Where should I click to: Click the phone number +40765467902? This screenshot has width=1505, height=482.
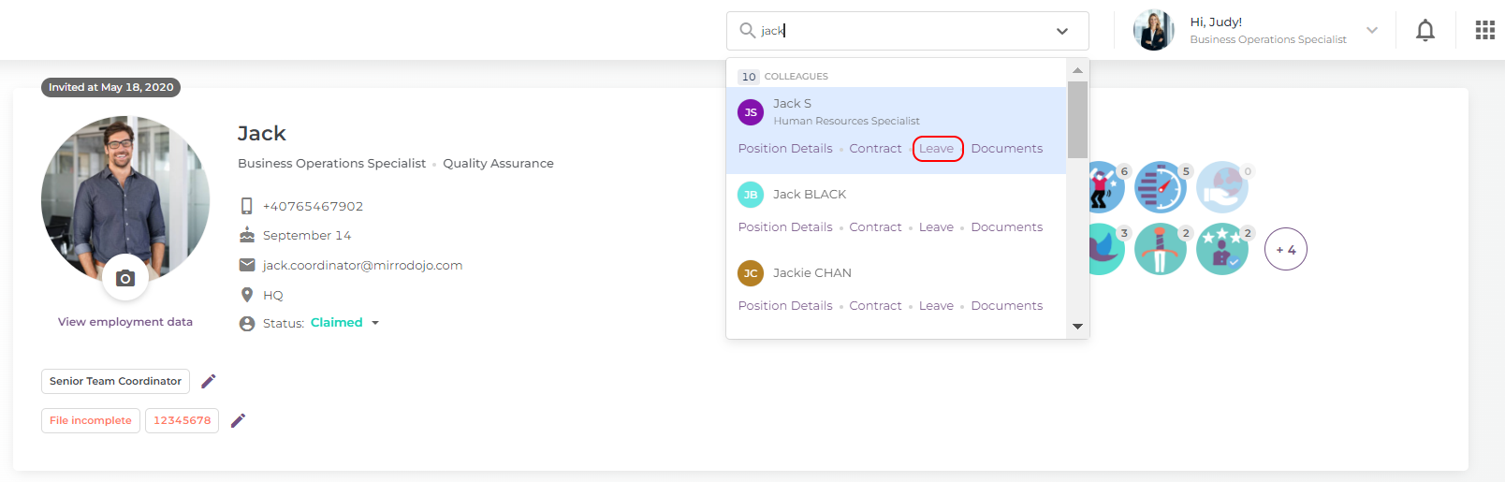pos(313,206)
